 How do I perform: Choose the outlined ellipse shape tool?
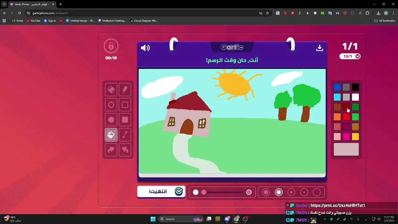(111, 105)
